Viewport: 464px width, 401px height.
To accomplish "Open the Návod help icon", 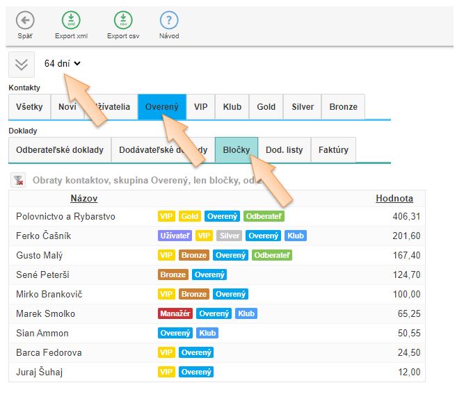I will tap(169, 20).
